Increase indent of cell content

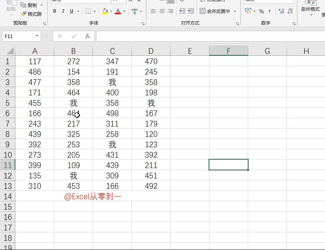click(191, 12)
